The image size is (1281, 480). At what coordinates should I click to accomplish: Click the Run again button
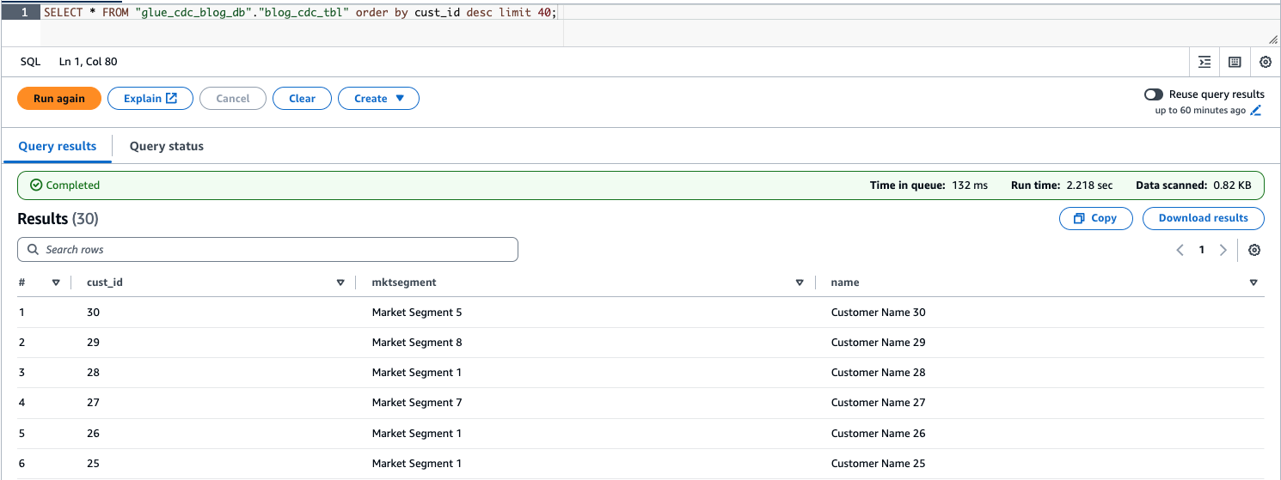coord(59,99)
